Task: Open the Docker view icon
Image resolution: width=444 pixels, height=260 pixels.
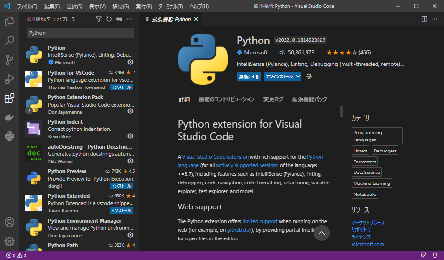Action: click(x=10, y=117)
